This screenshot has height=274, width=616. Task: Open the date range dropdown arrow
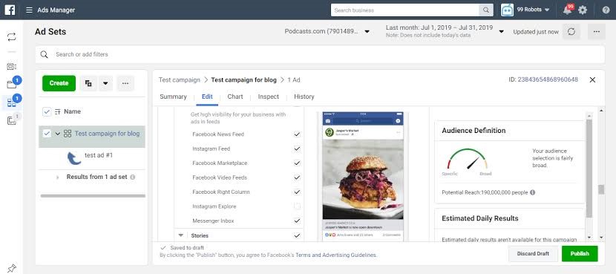tap(501, 32)
